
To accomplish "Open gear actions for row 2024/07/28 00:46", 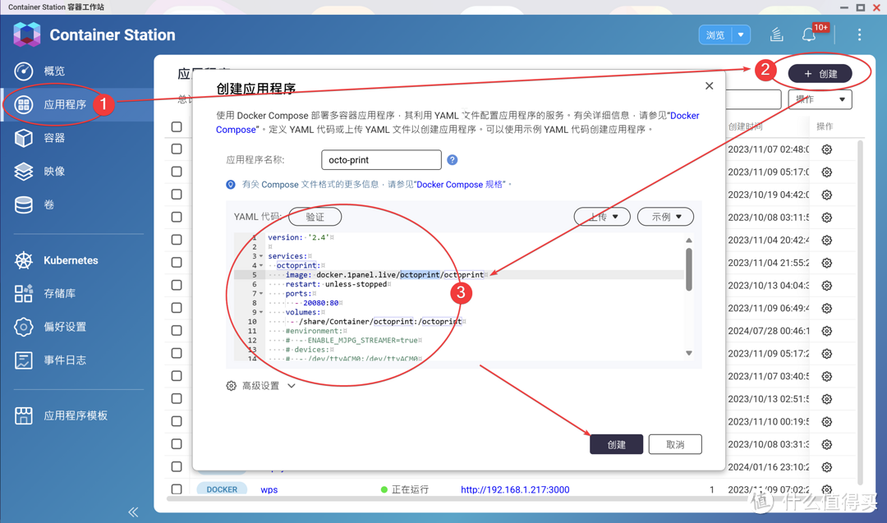I will pos(827,331).
